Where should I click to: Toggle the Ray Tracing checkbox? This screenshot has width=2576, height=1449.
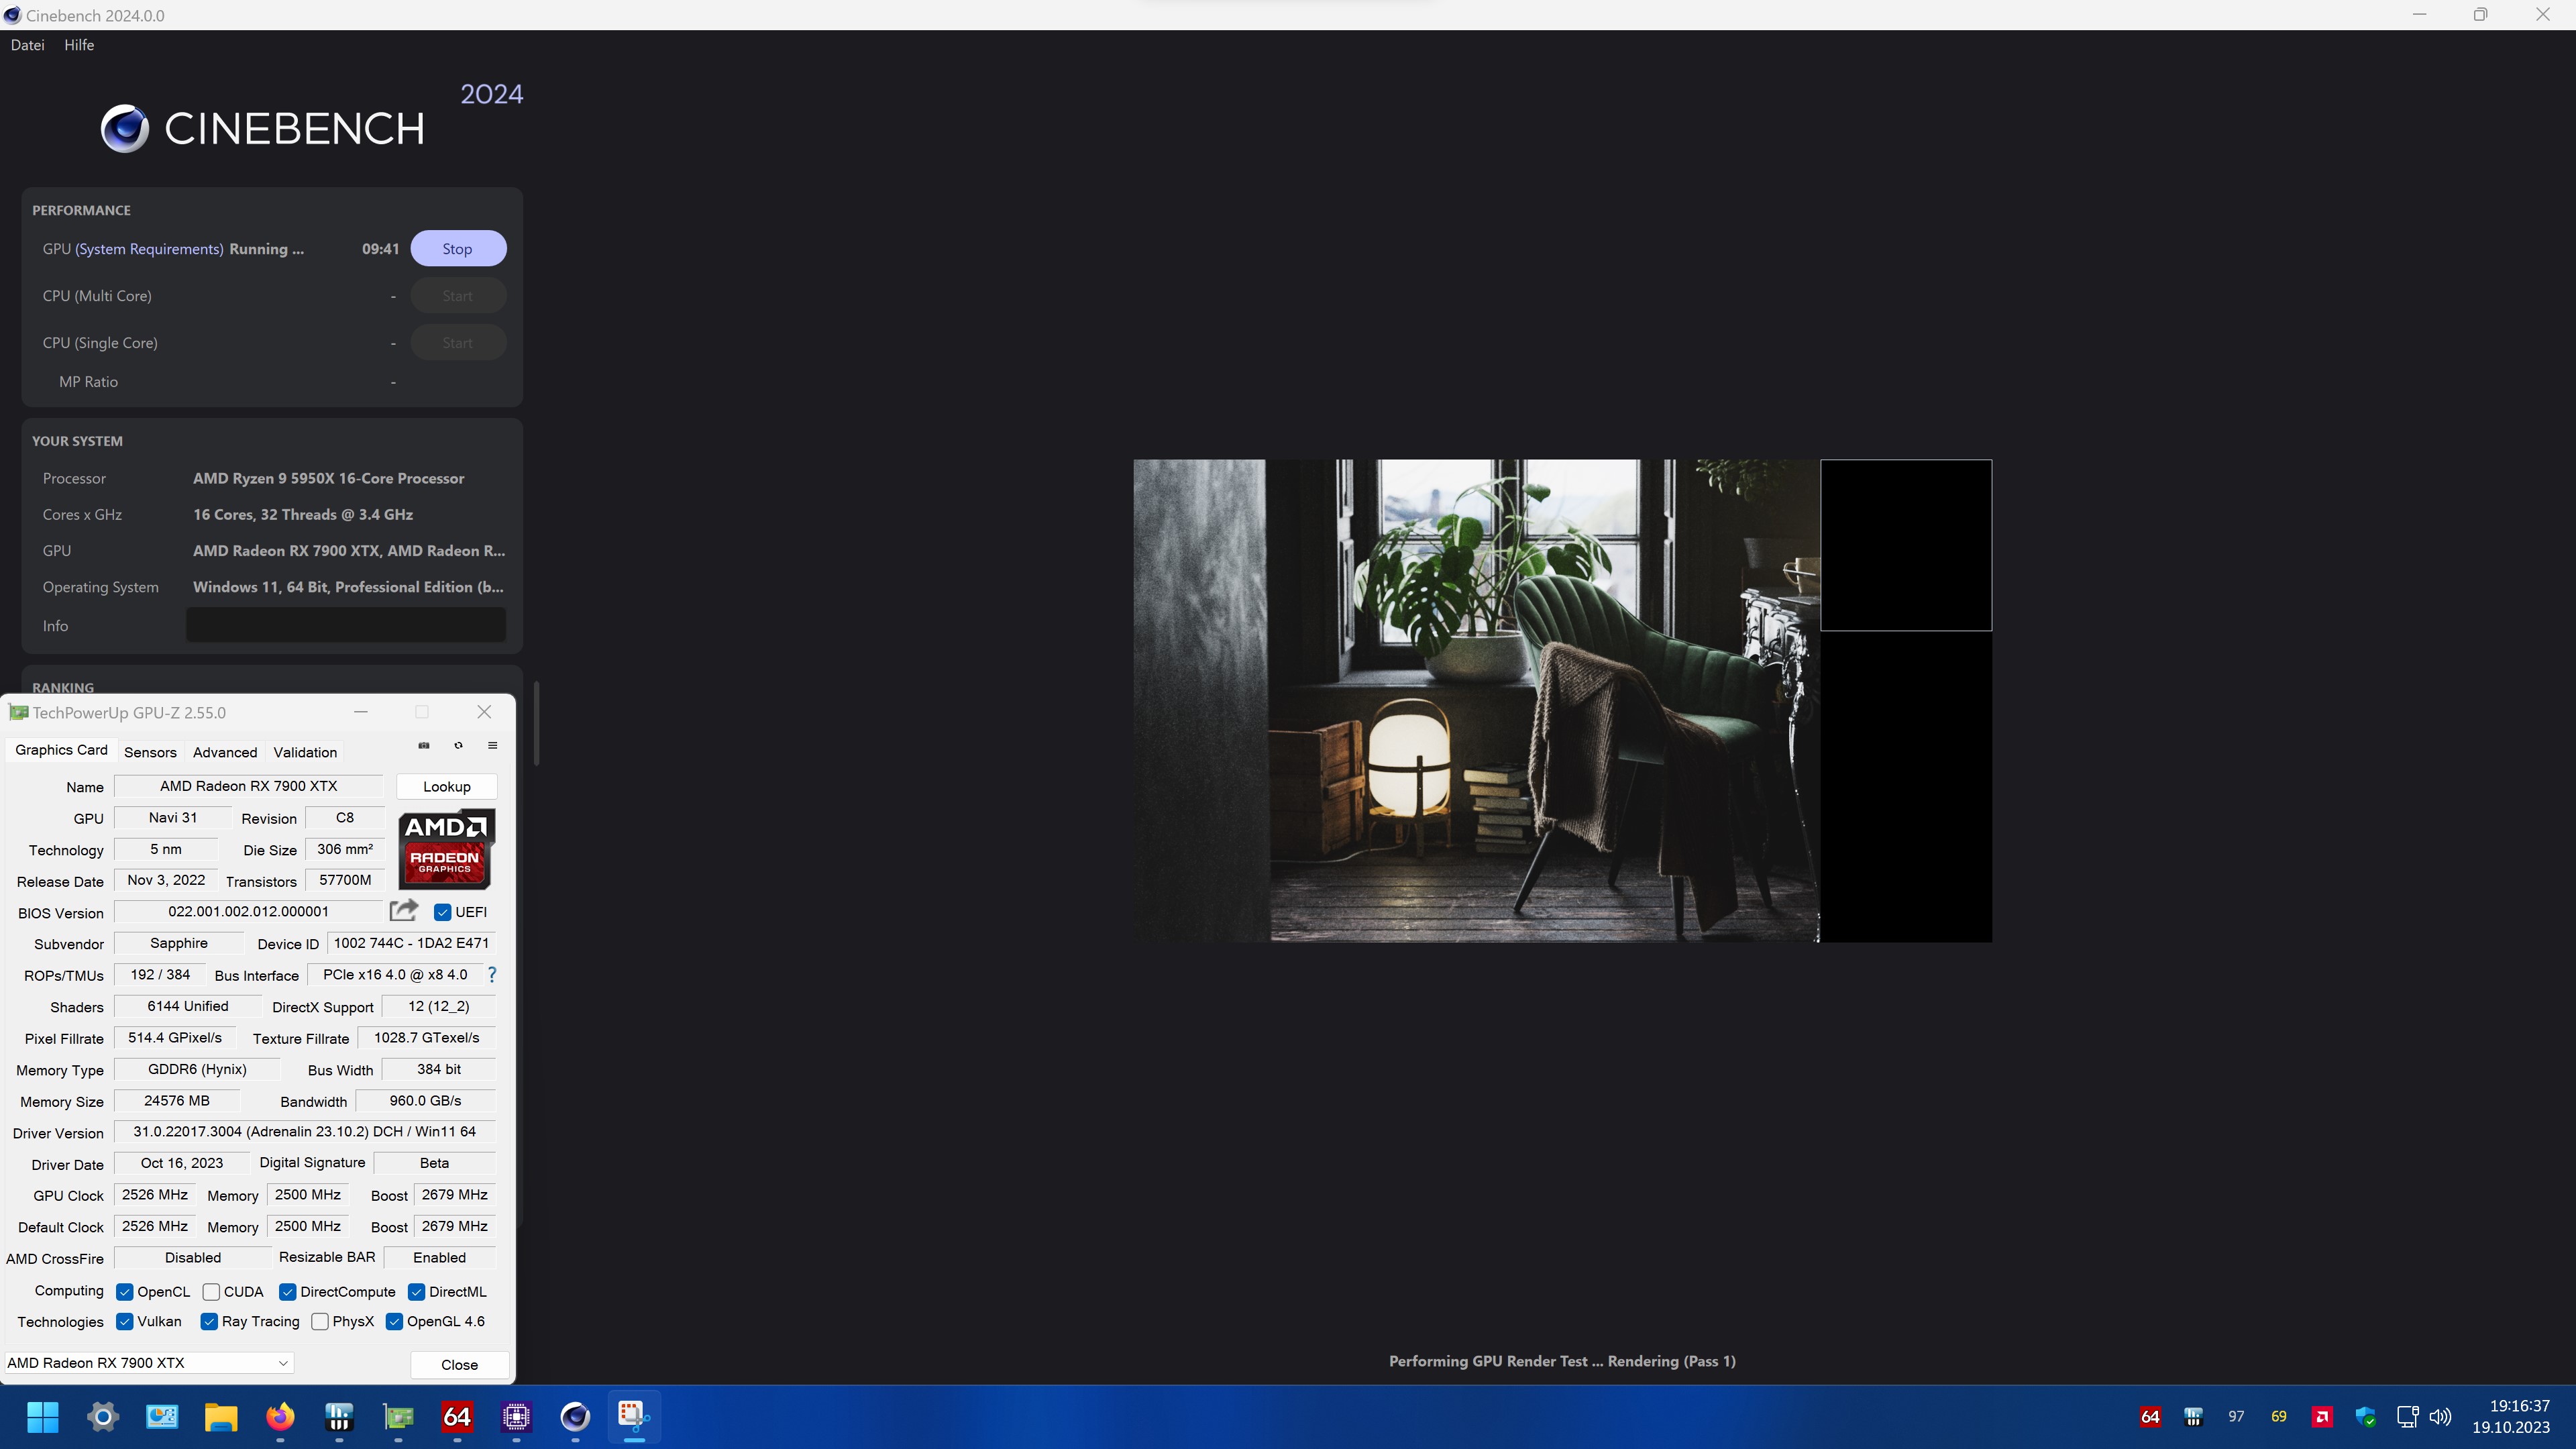(209, 1322)
